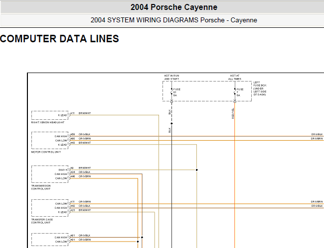
Task: Click right-edge "ORG/BRN" label of Motor Control wire
Action: tap(317, 139)
